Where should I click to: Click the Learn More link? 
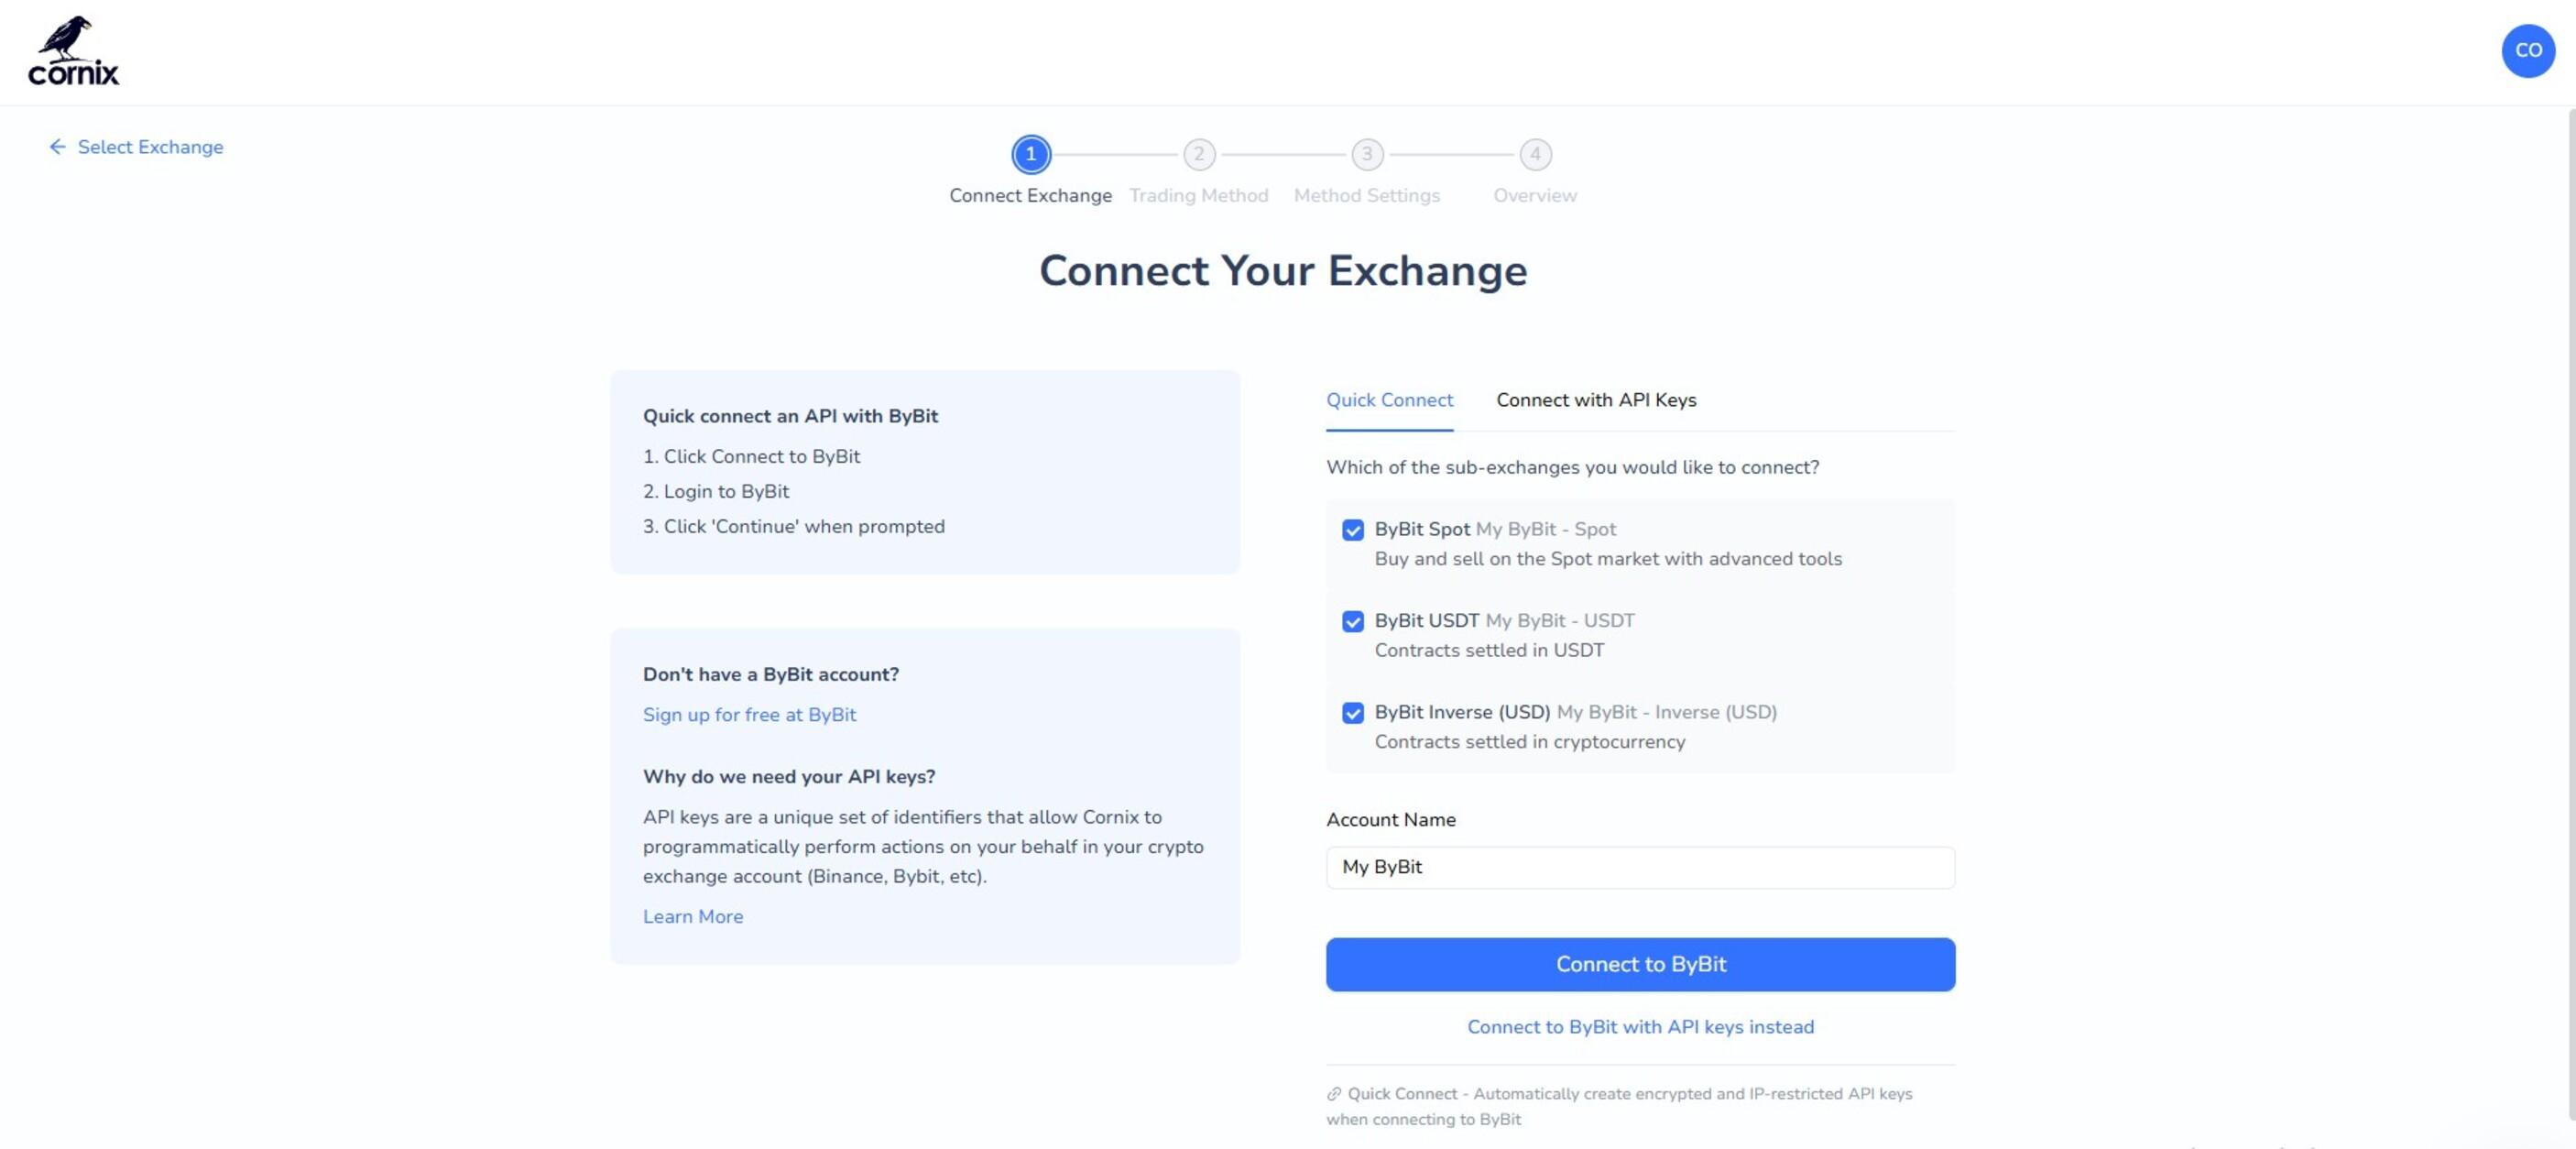point(693,916)
